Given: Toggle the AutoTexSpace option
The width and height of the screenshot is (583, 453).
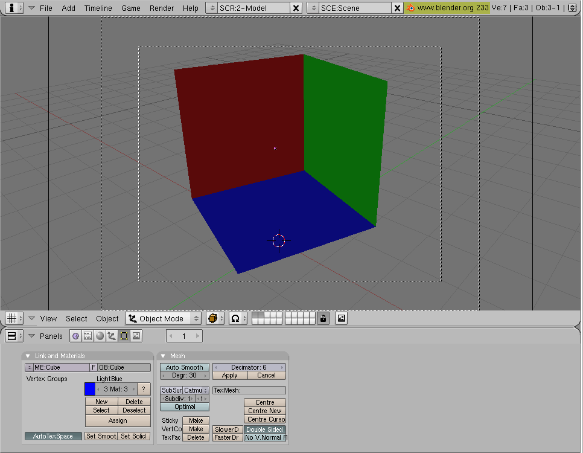Looking at the screenshot, I should 53,436.
